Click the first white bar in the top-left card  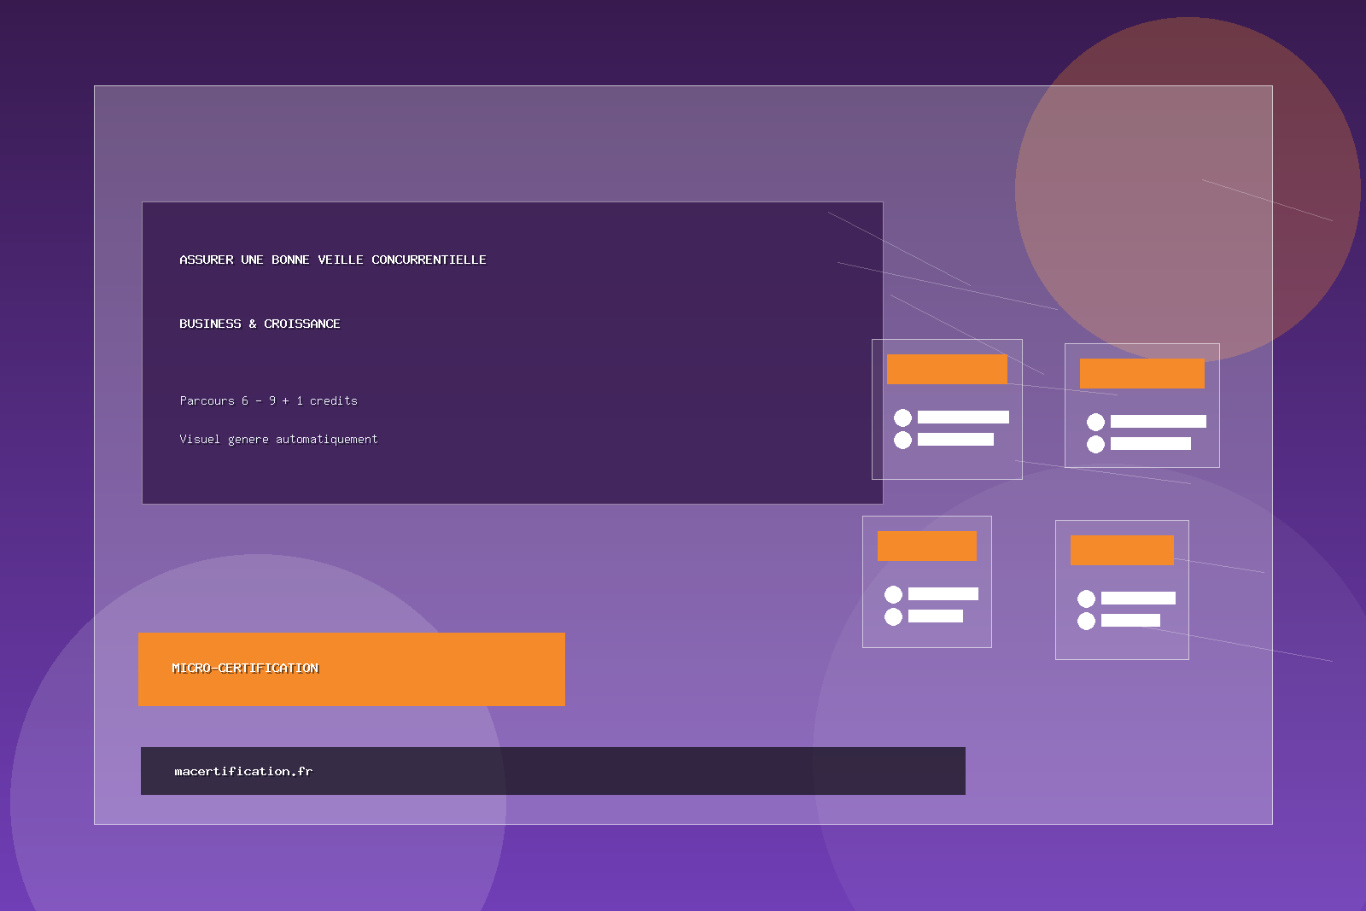click(x=963, y=418)
